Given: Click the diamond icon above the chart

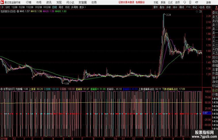Looking at the screenshot, I should 197,11.
